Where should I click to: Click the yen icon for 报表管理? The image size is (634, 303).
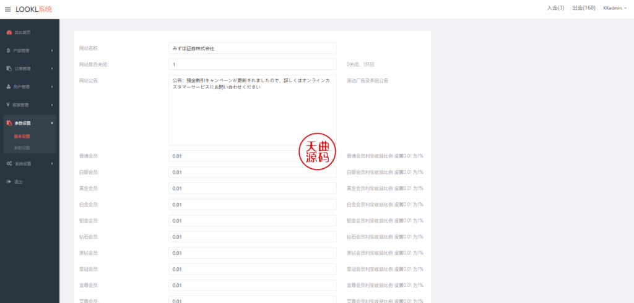coord(9,105)
